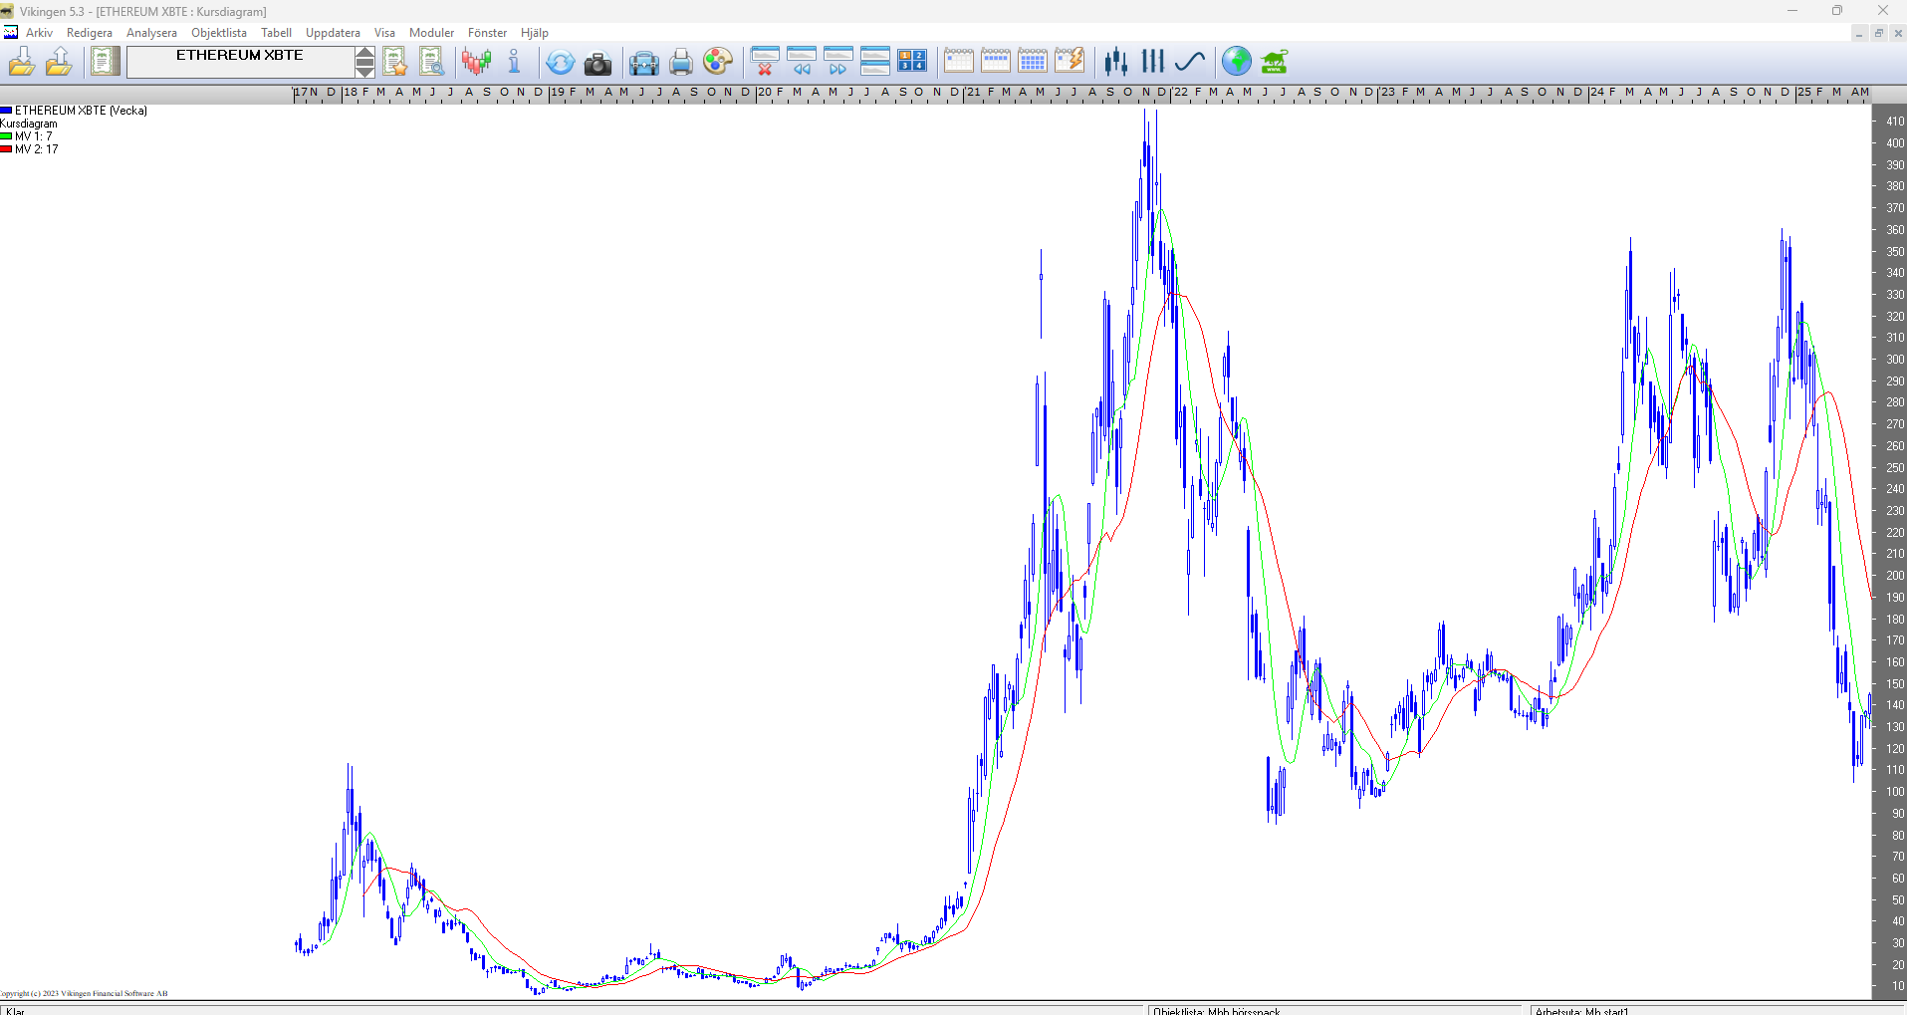Screen dimensions: 1907x1015
Task: Click the numbered four-panel layout icon
Action: (912, 62)
